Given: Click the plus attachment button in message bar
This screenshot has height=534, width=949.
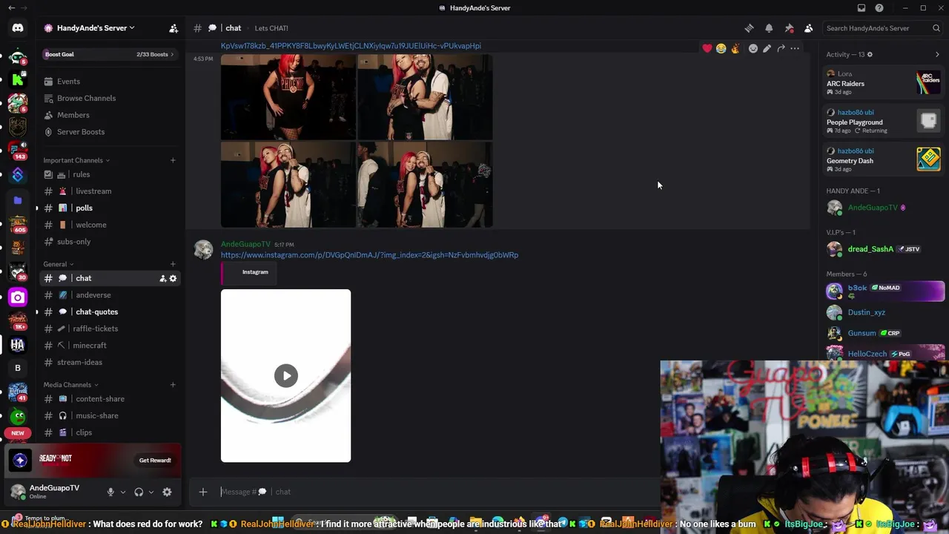Looking at the screenshot, I should (x=203, y=492).
